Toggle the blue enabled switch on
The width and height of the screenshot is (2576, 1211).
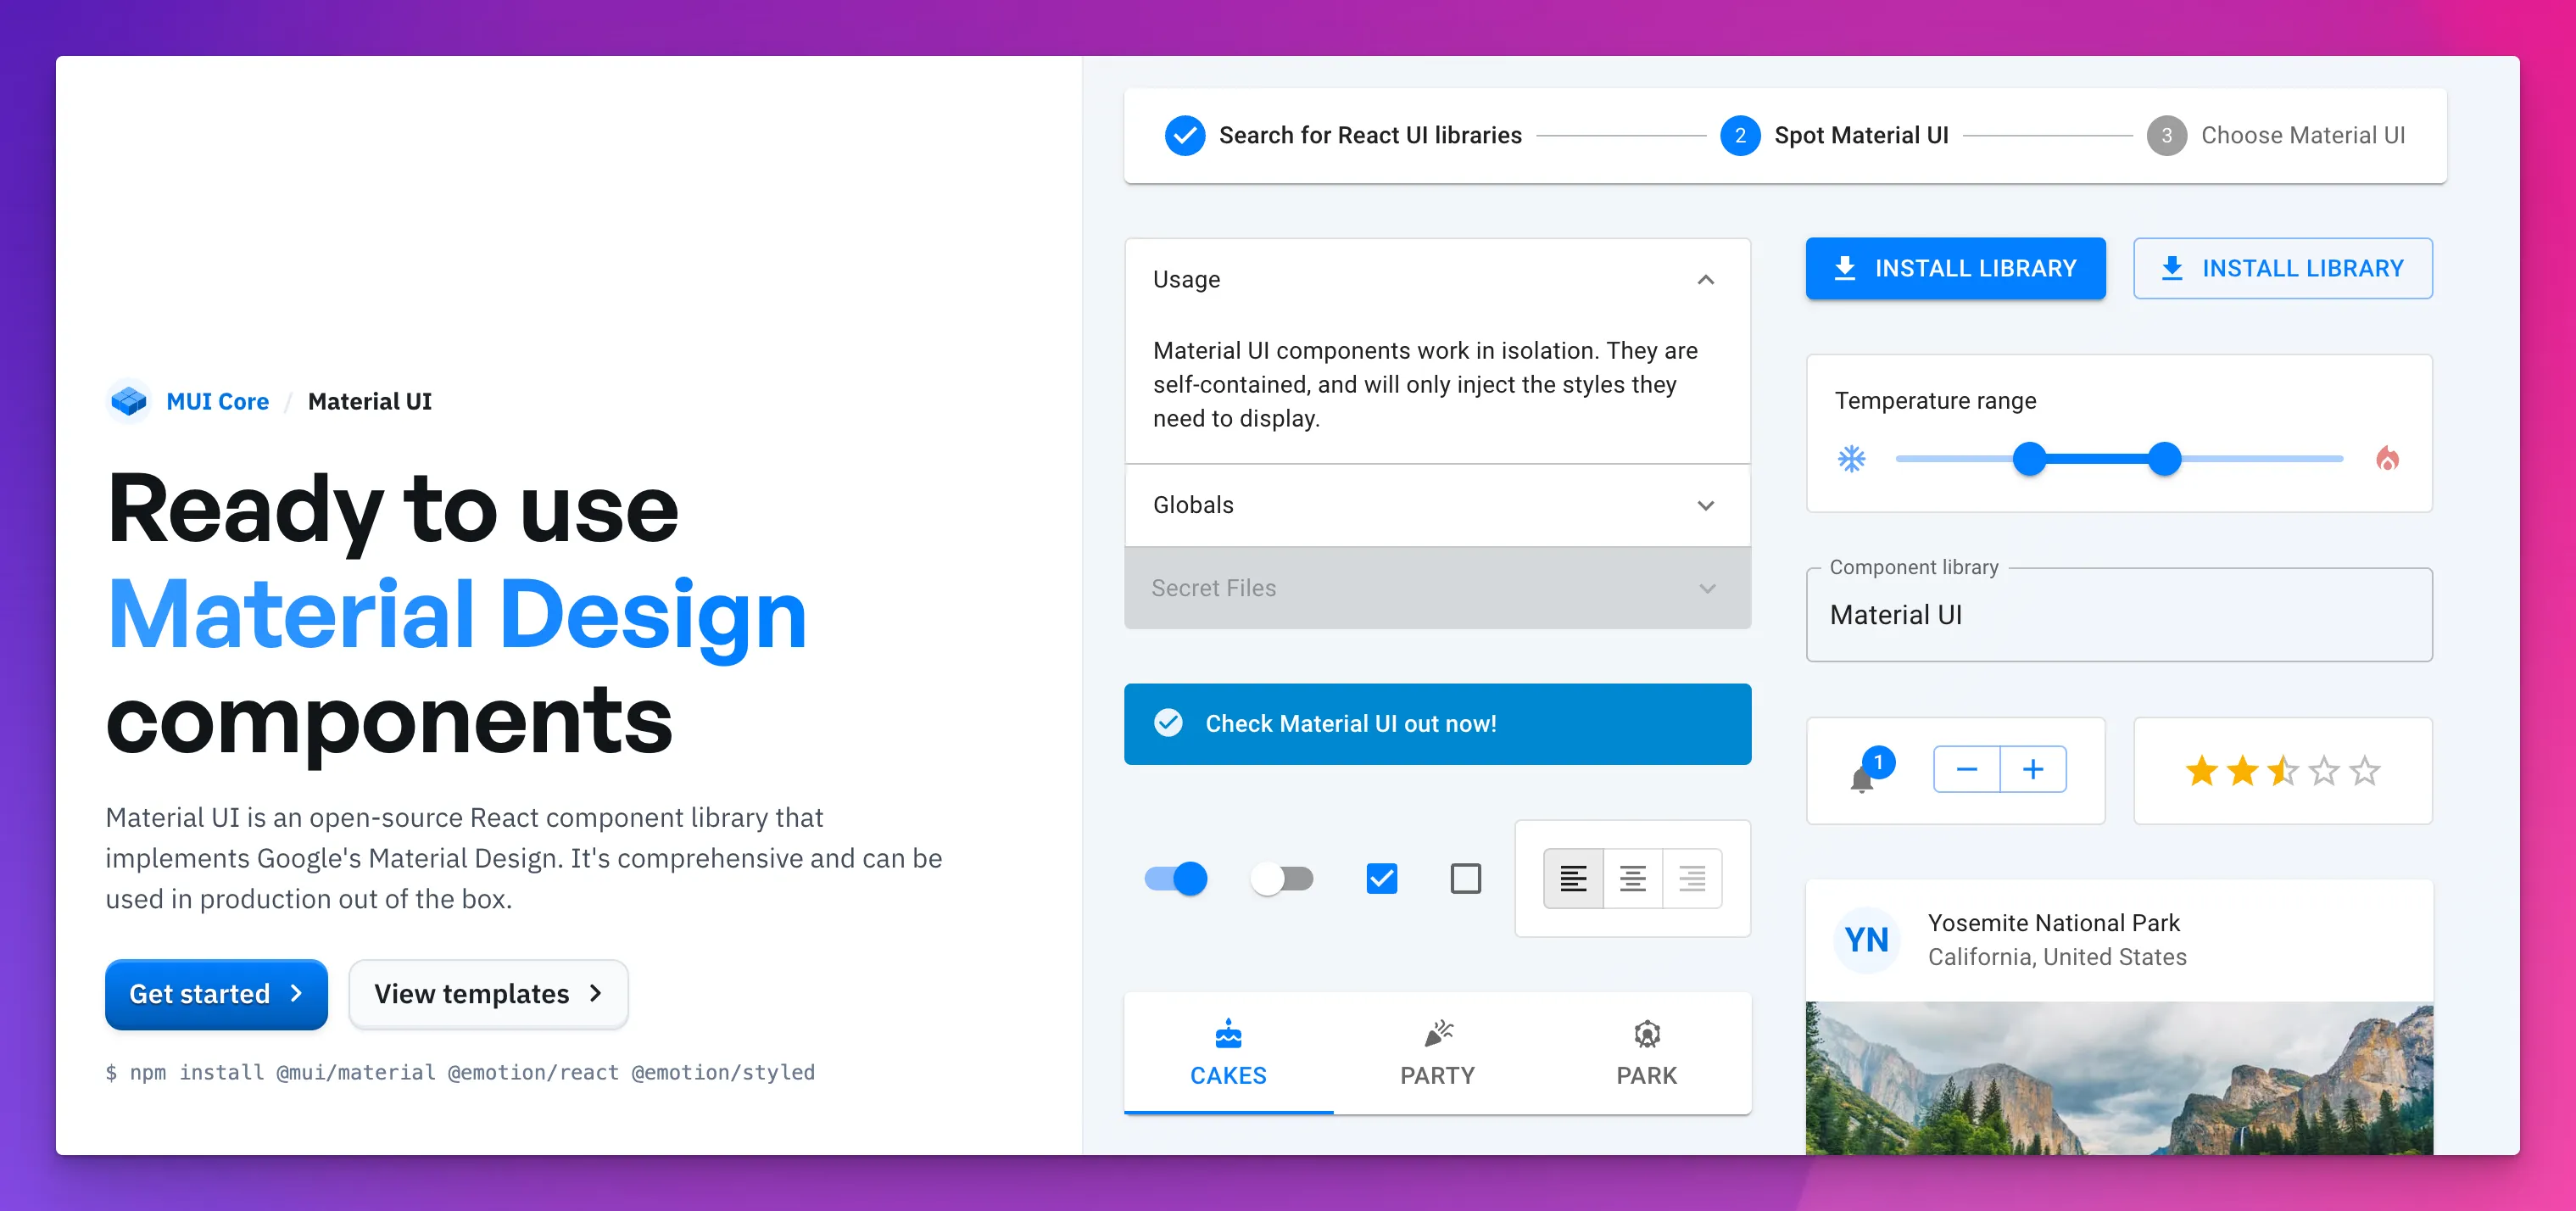coord(1174,878)
